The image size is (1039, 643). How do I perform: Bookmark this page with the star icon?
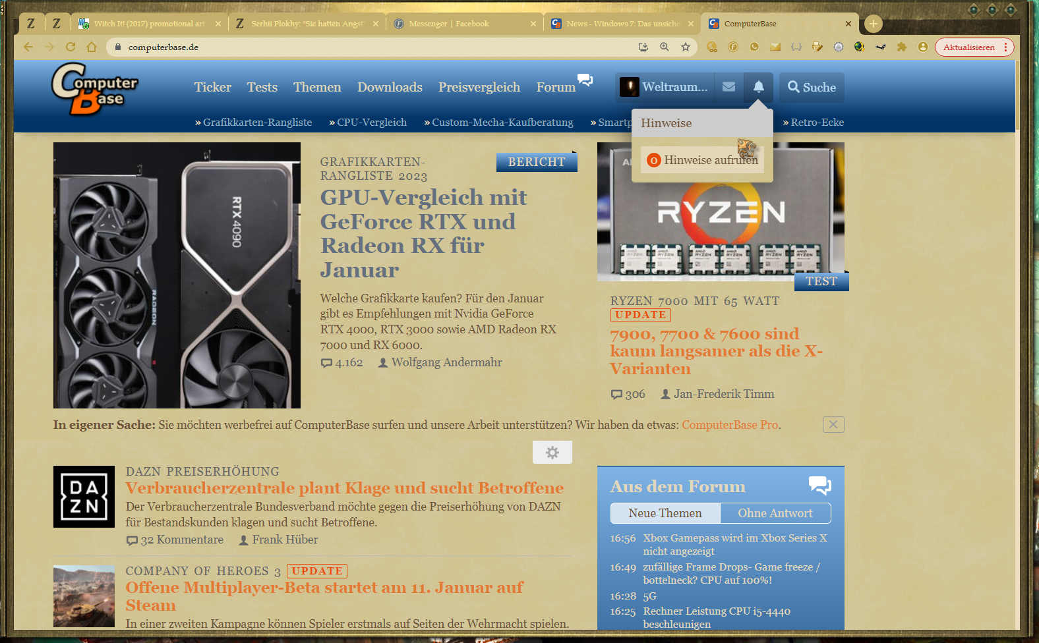[x=686, y=47]
